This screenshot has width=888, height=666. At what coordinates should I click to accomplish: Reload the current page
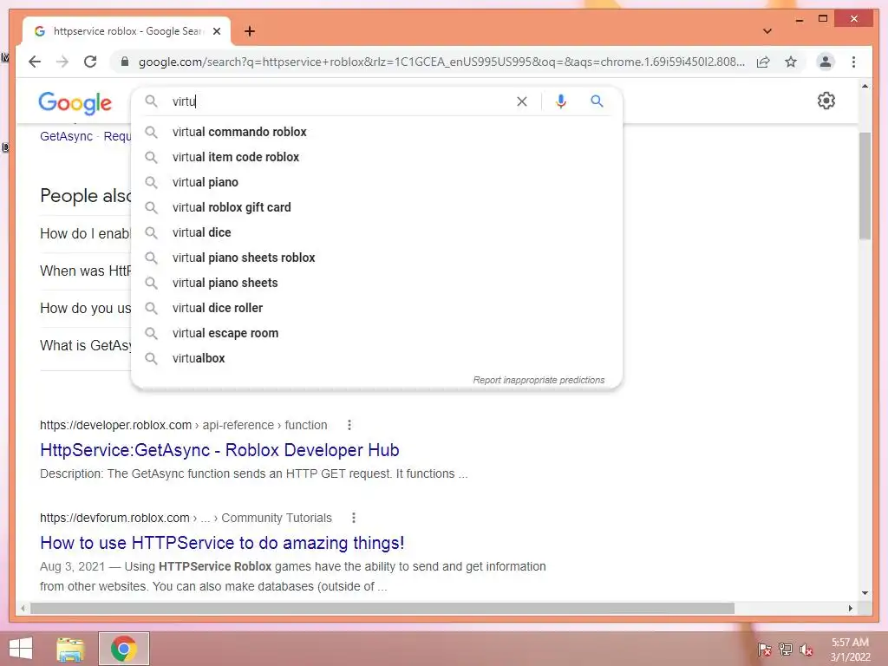(x=90, y=62)
